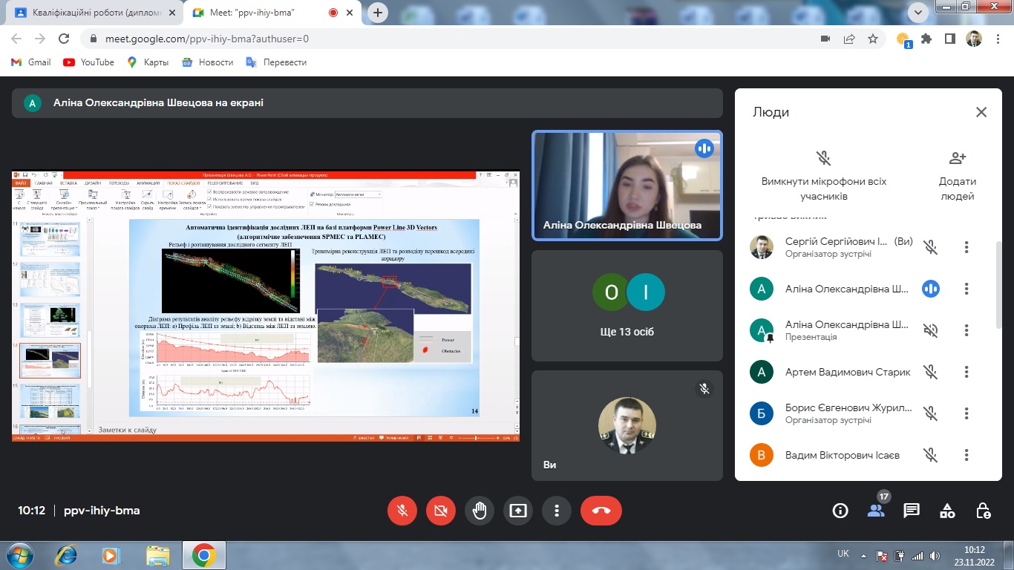Turn on camera in call controls
This screenshot has height=570, width=1014.
point(441,511)
